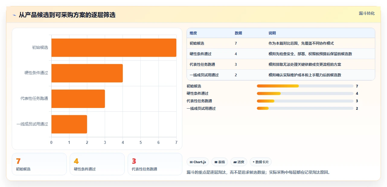This screenshot has height=187, width=387.
Task: Click the title 从产品候选到可采购方案的逐层筛选
Action: [x=67, y=15]
